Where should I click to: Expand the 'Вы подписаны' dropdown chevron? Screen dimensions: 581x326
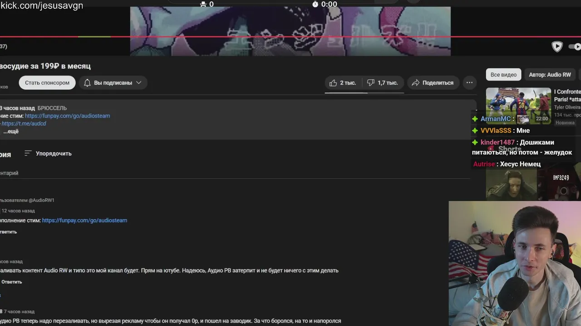(139, 83)
